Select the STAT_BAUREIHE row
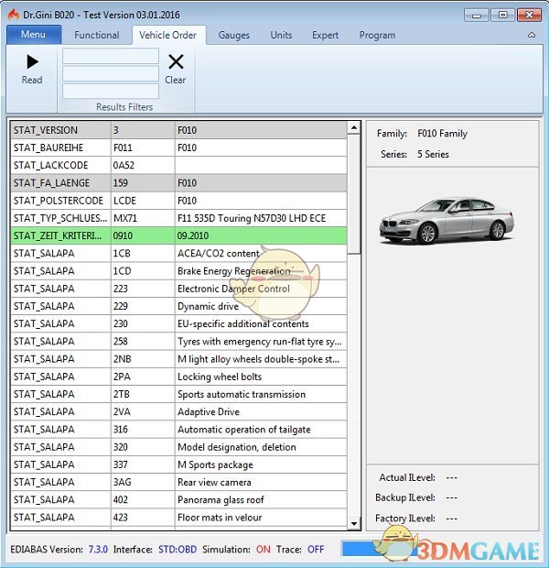The image size is (549, 568). coord(178,147)
